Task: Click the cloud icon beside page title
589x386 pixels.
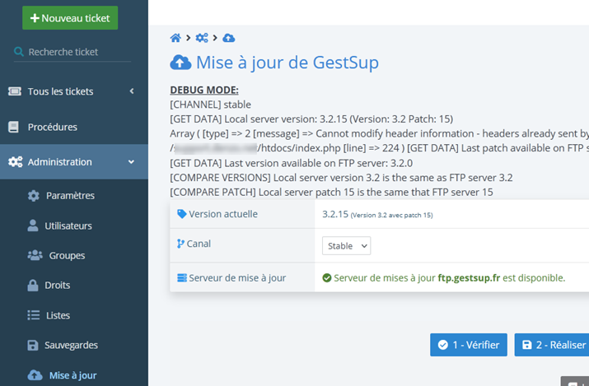Action: pos(180,63)
